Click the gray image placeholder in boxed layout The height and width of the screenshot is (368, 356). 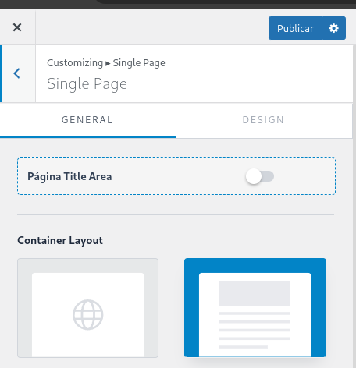pos(255,294)
